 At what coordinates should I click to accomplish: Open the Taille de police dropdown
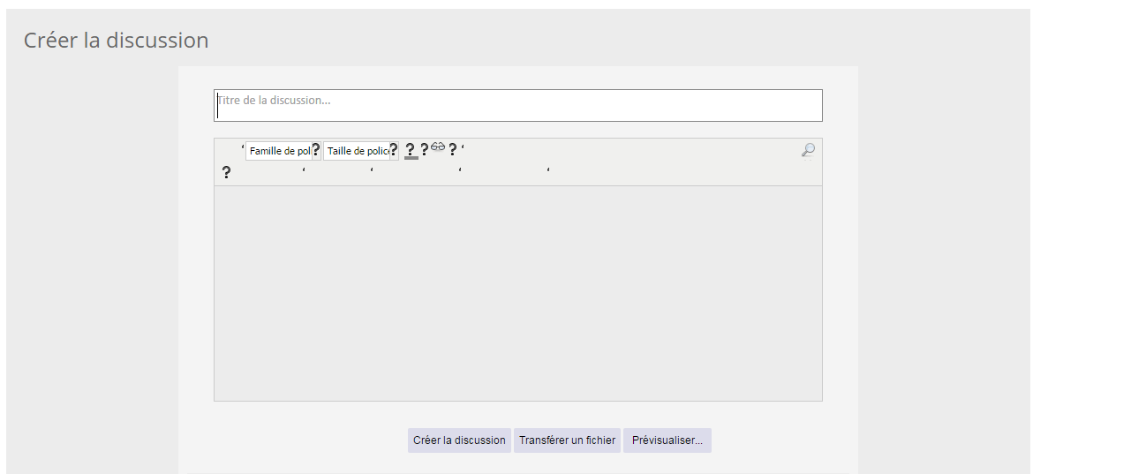click(x=357, y=151)
